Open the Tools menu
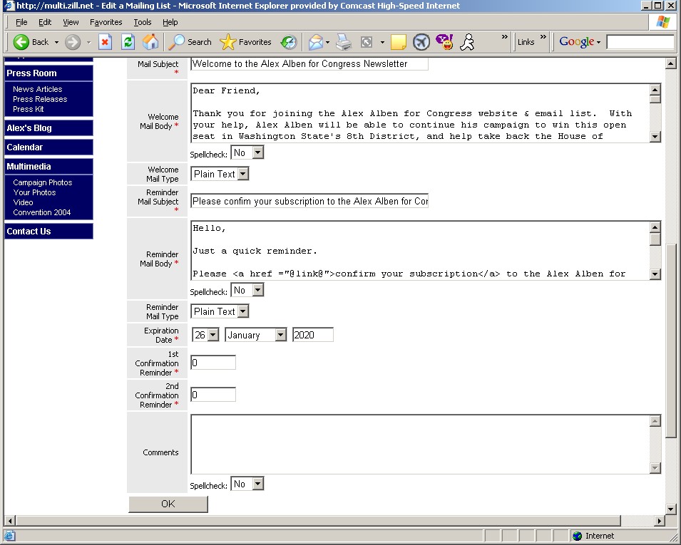681x545 pixels. (142, 22)
